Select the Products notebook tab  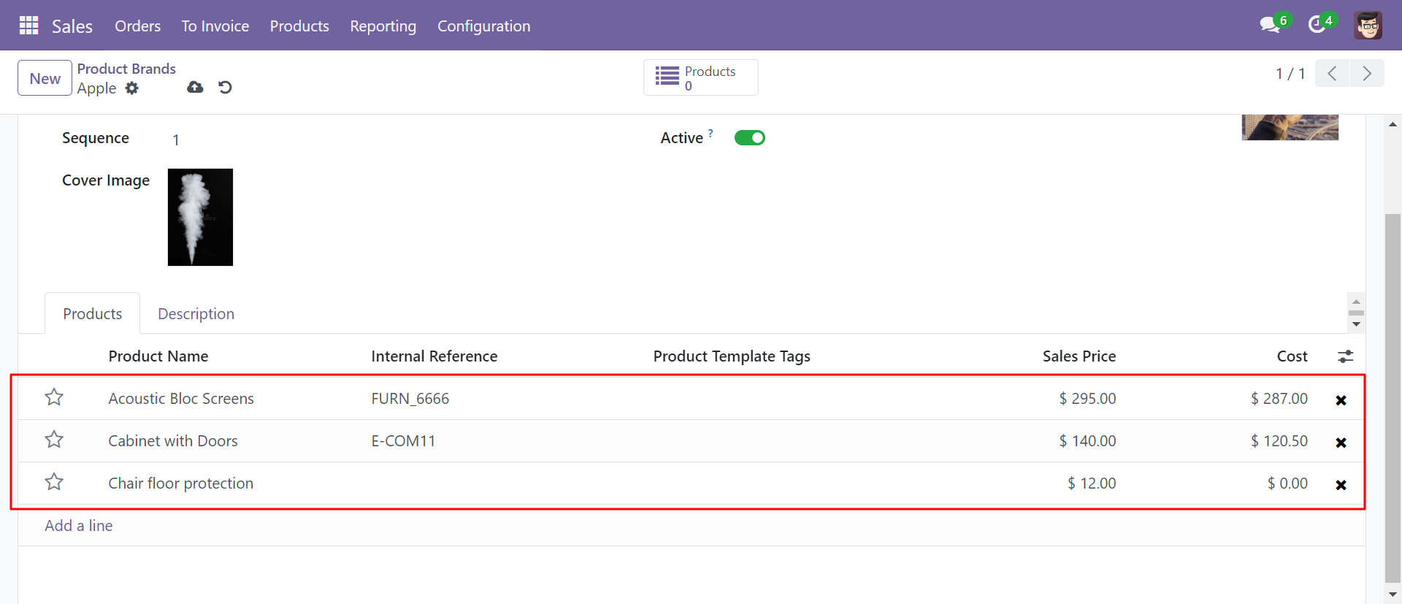[93, 314]
